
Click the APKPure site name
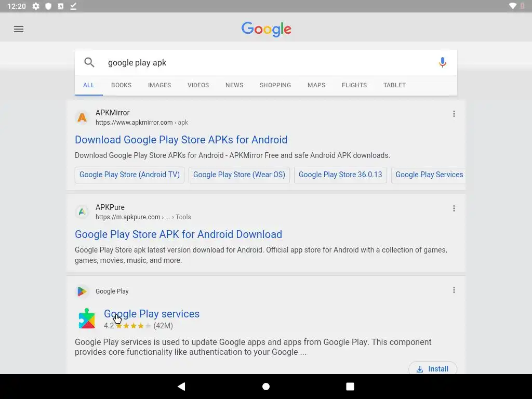[110, 207]
